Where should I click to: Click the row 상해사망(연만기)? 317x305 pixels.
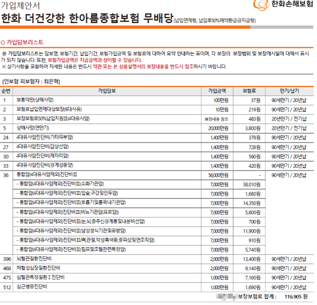(x=157, y=128)
